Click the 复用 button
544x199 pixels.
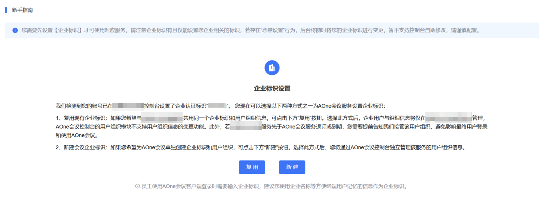[x=252, y=167]
